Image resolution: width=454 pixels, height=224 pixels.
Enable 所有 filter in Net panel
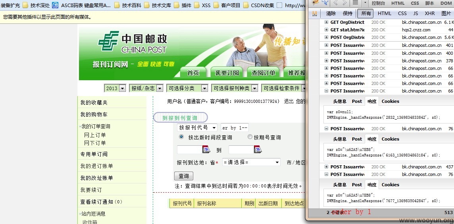click(366, 14)
